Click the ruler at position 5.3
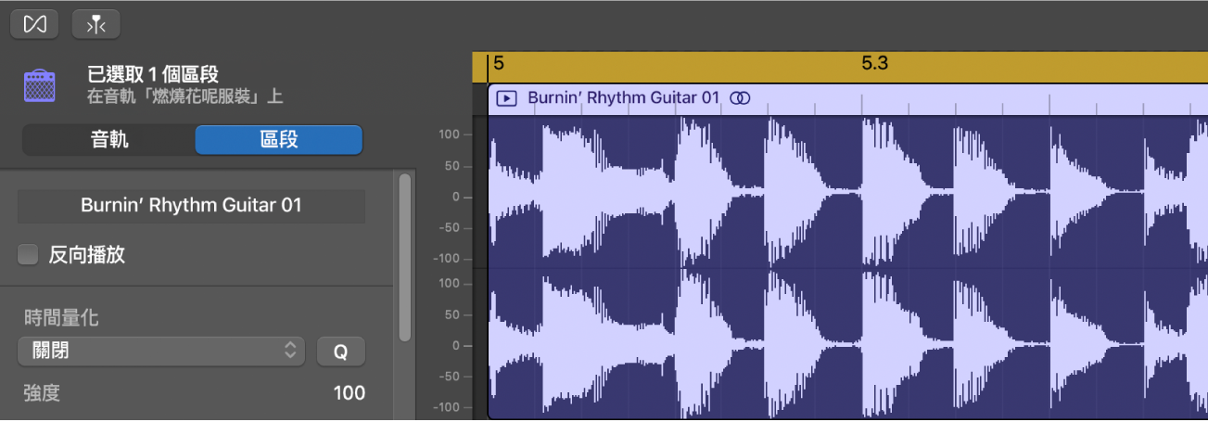Viewport: 1208px width, 422px height. pos(874,64)
